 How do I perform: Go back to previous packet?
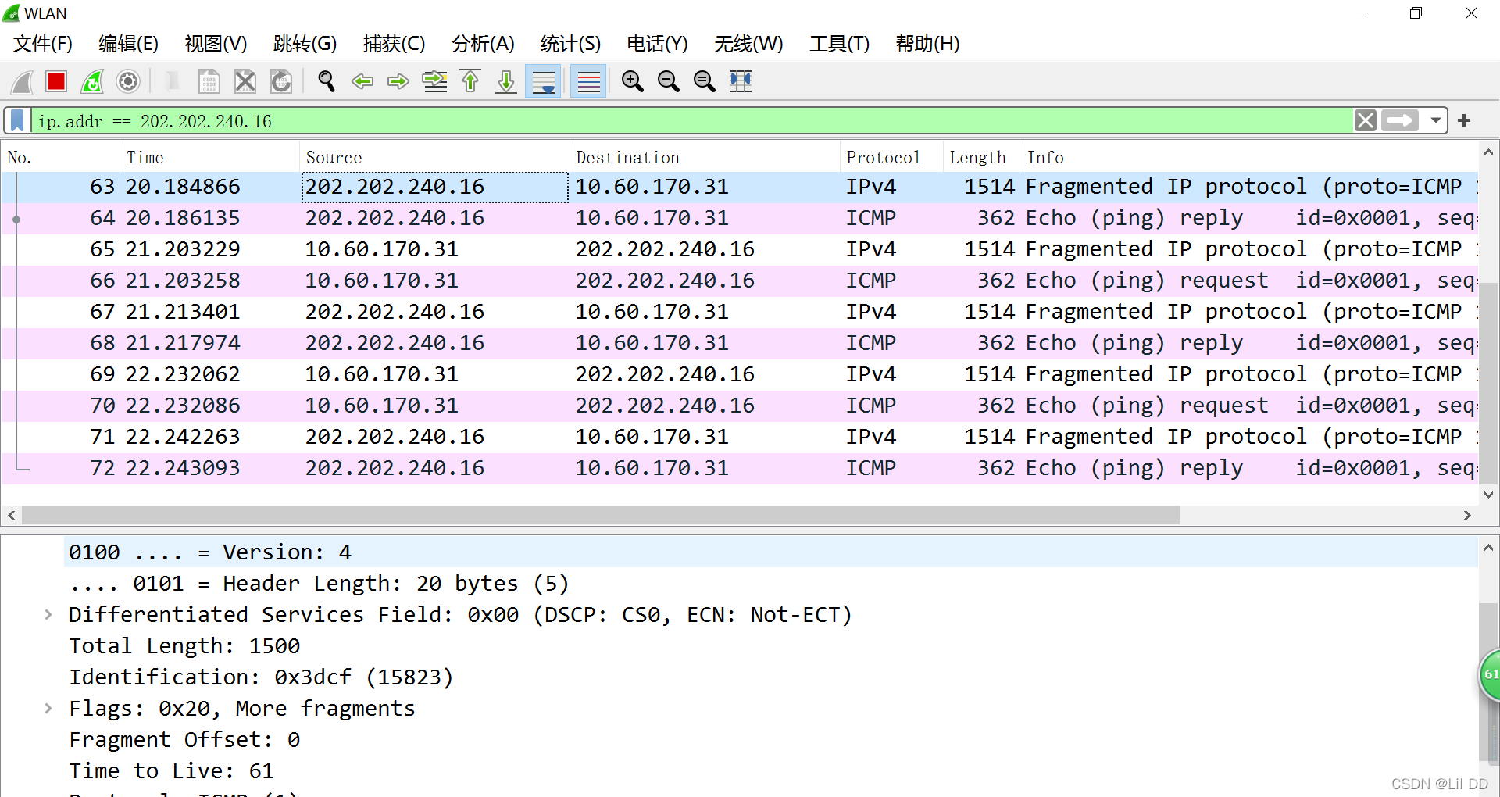pyautogui.click(x=362, y=81)
